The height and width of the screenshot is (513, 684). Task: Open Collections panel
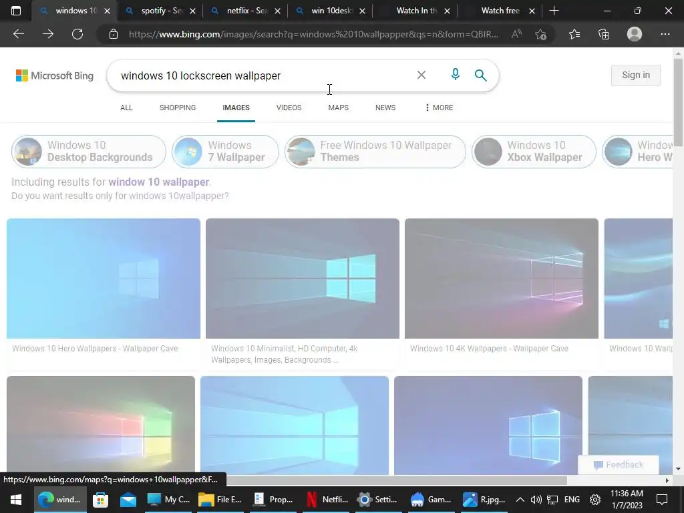pos(604,34)
